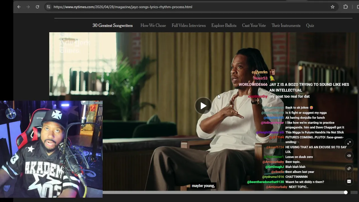Screen dimensions: 359x202
Task: Click the New York Times video watermark logo
Action: click(x=75, y=43)
